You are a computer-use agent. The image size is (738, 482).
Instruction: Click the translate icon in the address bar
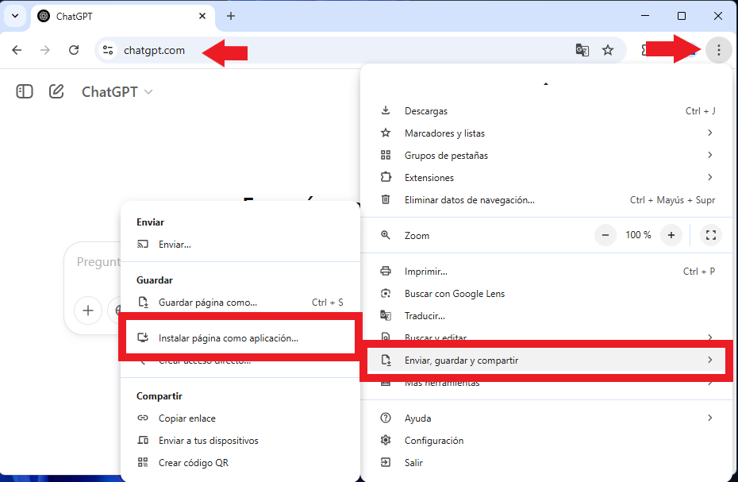pyautogui.click(x=582, y=50)
